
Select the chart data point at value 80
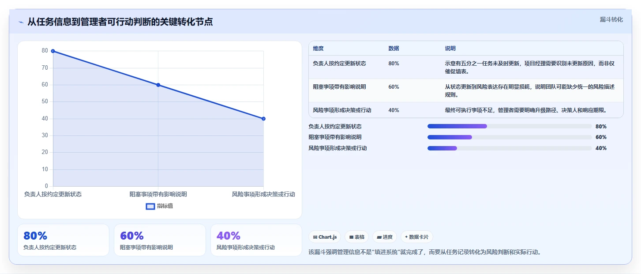click(53, 51)
